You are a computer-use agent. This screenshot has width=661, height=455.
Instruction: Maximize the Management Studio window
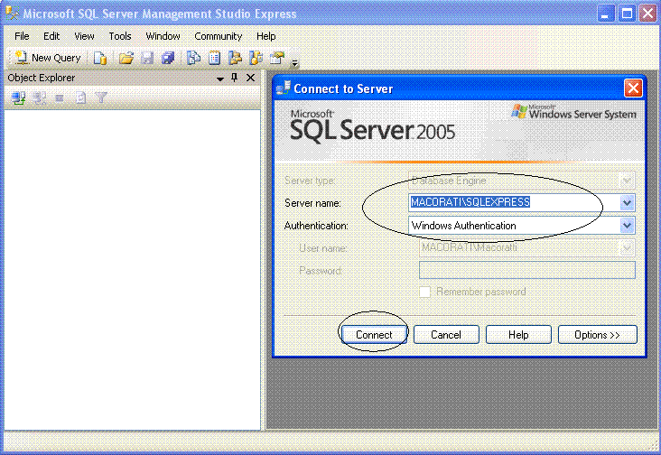point(627,14)
